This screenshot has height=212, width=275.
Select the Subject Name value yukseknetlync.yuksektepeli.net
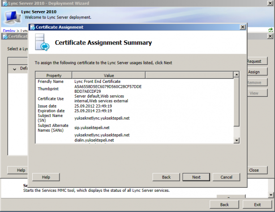click(x=102, y=118)
